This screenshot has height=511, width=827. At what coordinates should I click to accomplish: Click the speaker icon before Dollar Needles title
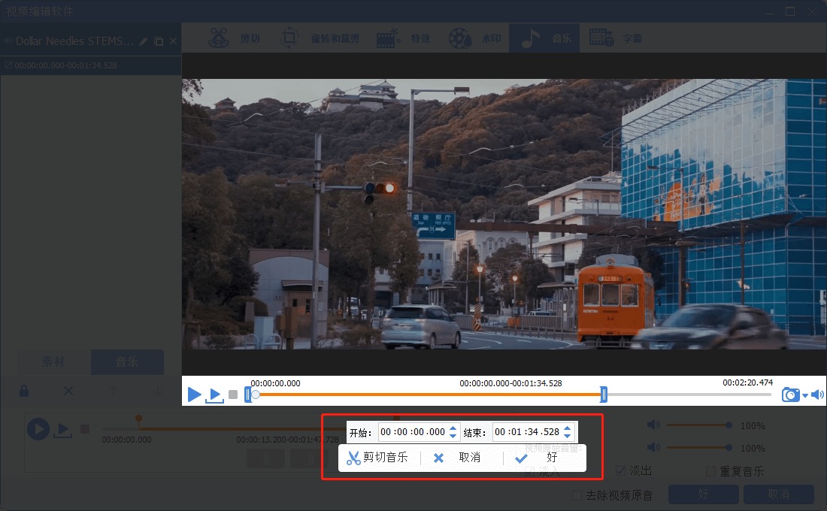point(8,41)
